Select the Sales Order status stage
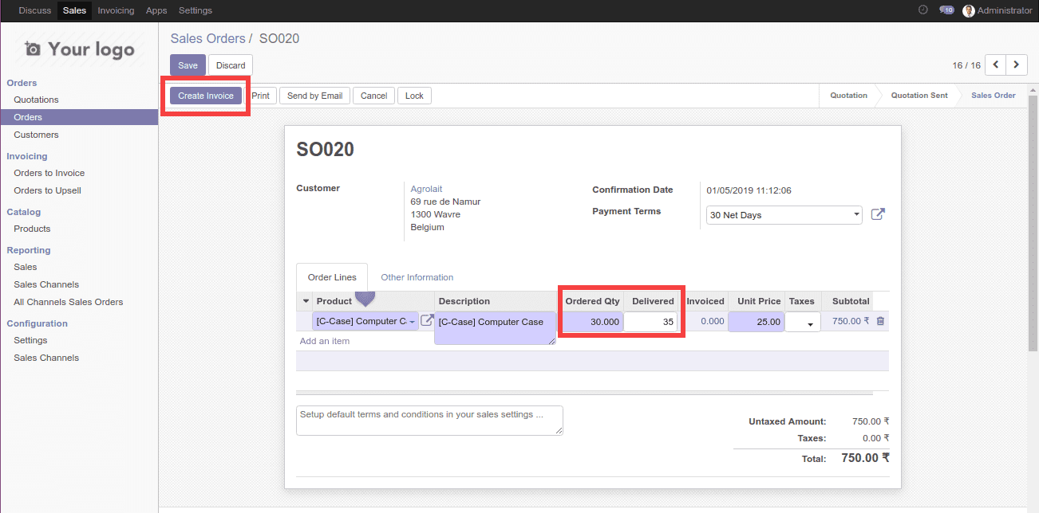Viewport: 1039px width, 513px height. click(x=993, y=96)
